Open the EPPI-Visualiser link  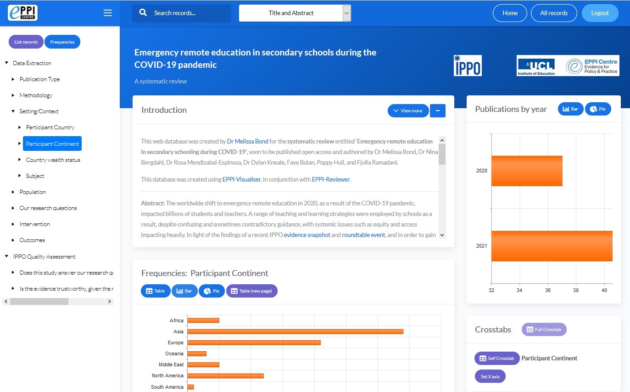[241, 179]
